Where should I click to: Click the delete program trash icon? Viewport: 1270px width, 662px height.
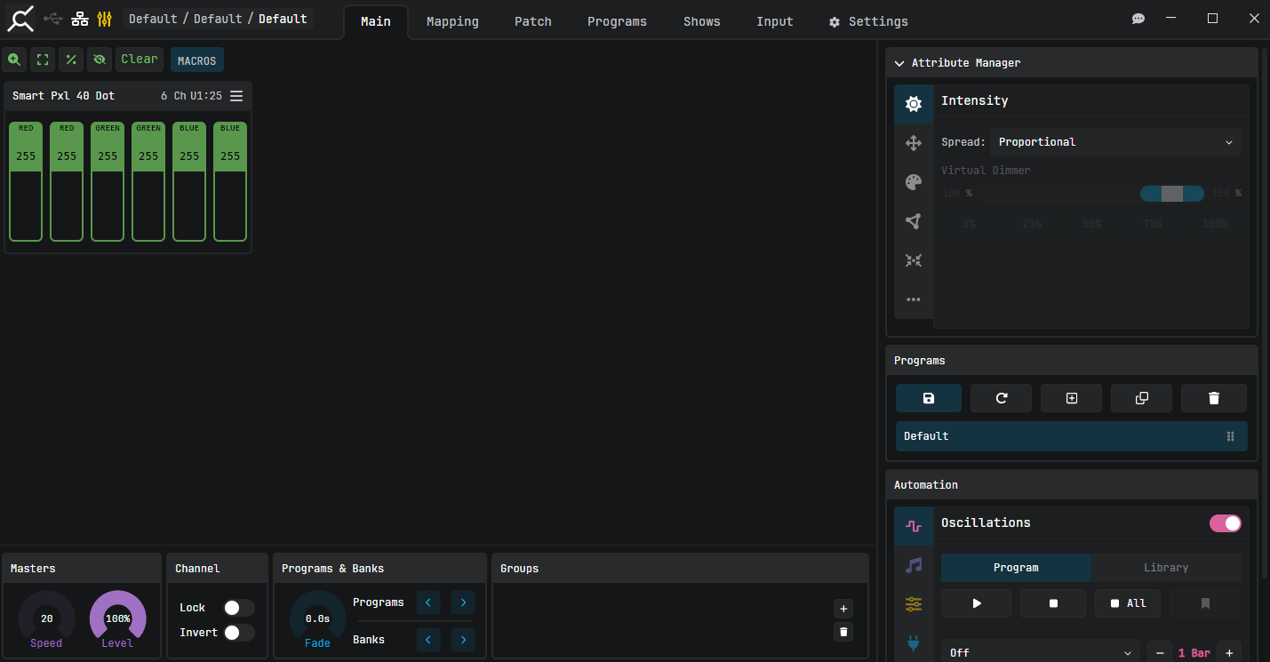coord(1214,398)
